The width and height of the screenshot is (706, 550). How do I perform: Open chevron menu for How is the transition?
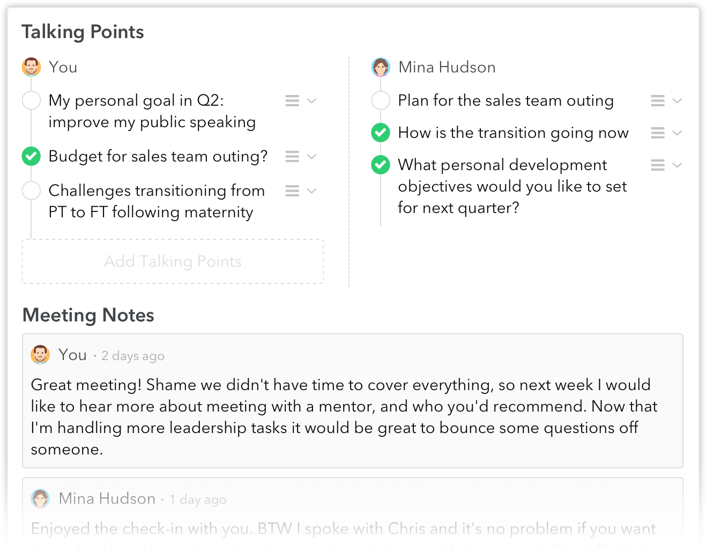[677, 133]
